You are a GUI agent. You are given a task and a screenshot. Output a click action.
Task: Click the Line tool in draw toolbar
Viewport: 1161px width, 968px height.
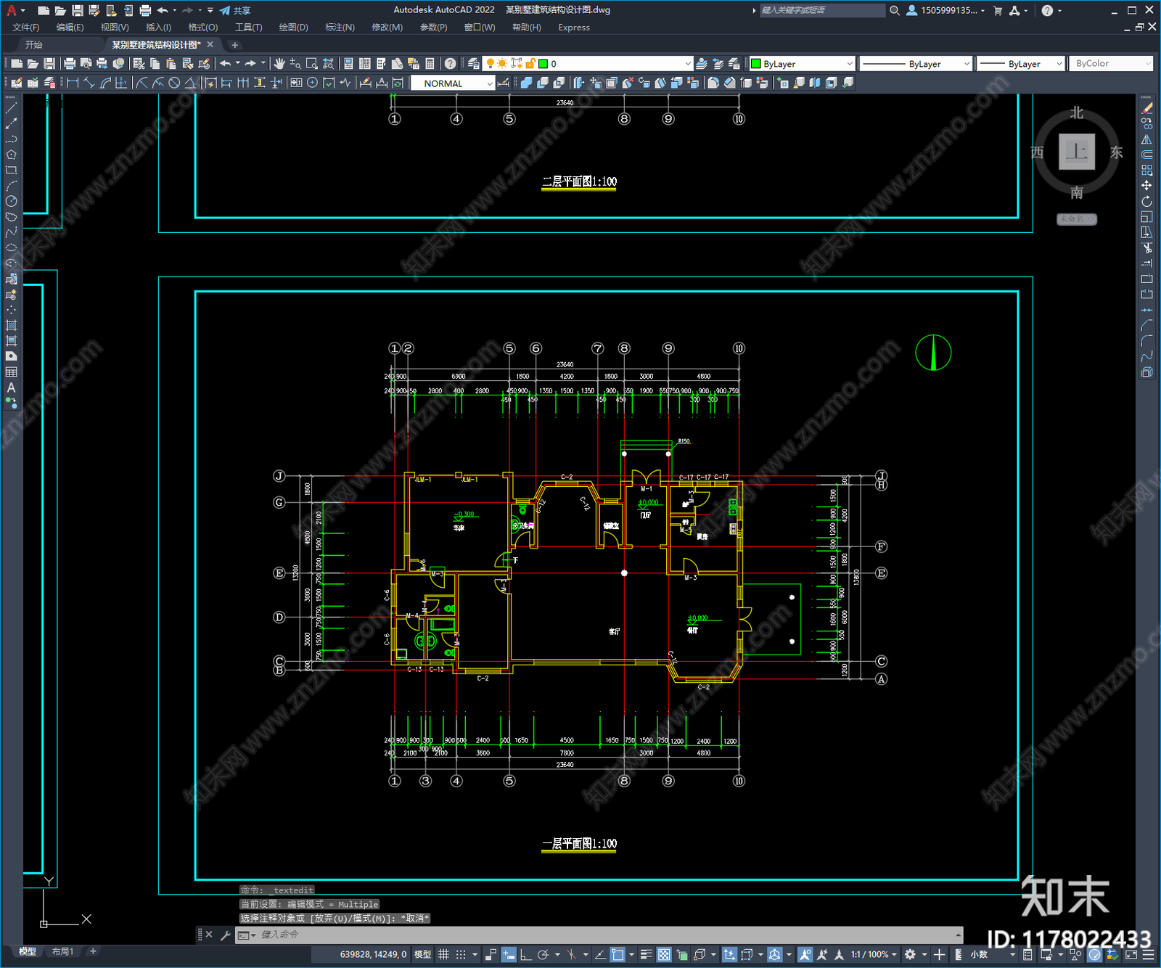pyautogui.click(x=11, y=107)
